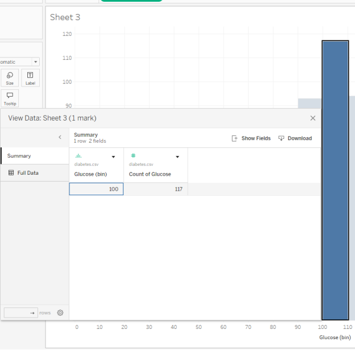Download the summary data
Screen dimensions: 355x350
pyautogui.click(x=295, y=138)
